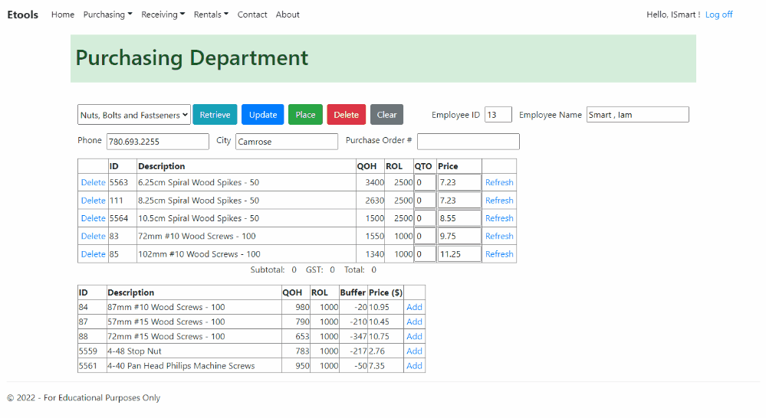The image size is (766, 418).
Task: Click the Retrieve button
Action: [x=215, y=115]
